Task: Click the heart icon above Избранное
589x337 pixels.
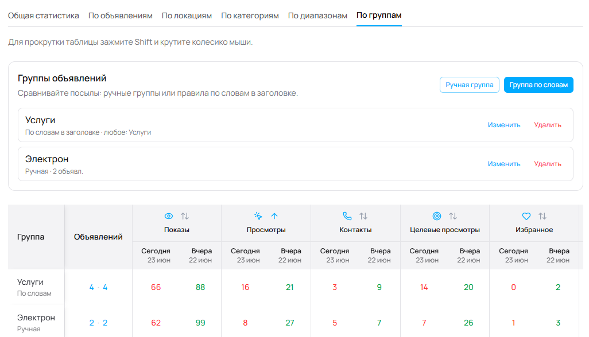Action: coord(526,216)
